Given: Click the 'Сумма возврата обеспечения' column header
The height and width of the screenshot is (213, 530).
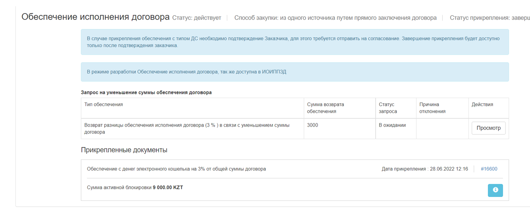Looking at the screenshot, I should tap(325, 108).
